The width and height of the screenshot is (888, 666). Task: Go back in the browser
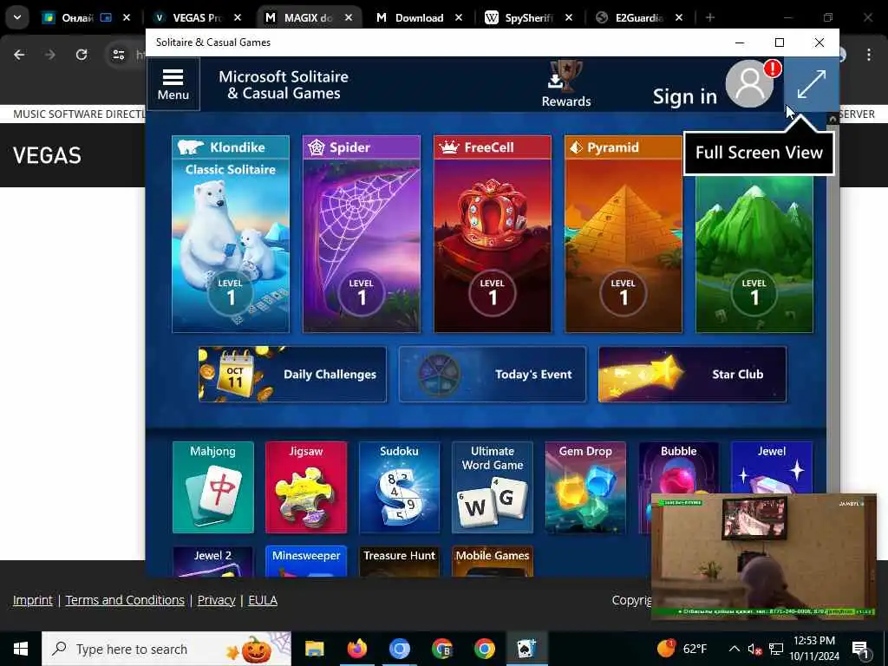pos(19,55)
